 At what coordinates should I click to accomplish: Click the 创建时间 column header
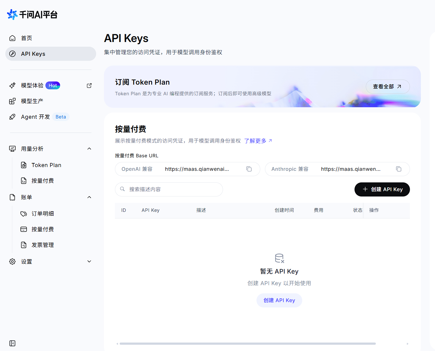click(284, 210)
